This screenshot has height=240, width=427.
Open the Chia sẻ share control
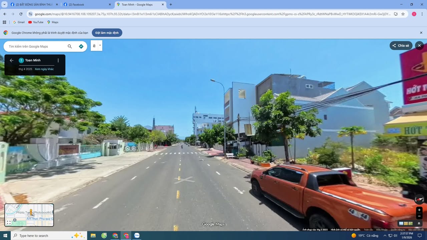pos(401,45)
